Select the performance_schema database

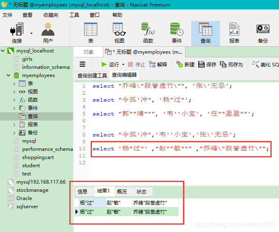point(47,149)
